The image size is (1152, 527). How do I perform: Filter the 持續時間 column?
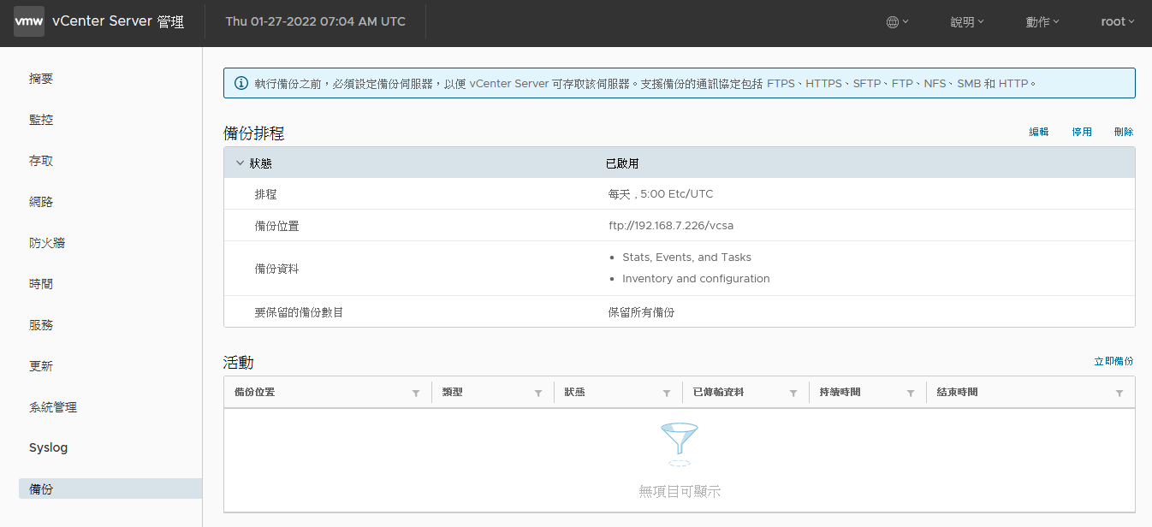[912, 393]
